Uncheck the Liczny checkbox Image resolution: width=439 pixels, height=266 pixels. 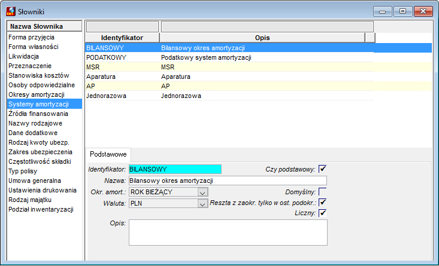pos(323,213)
